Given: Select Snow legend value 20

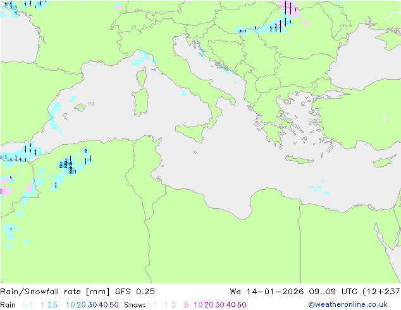Looking at the screenshot, I should pyautogui.click(x=209, y=305).
